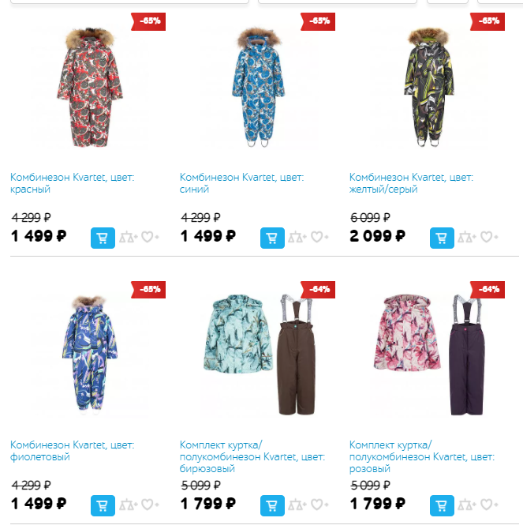The image size is (523, 529).
Task: Compare the turquoise jacket set
Action: 297,505
